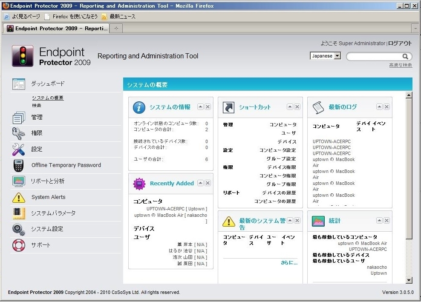
Task: Open the サポート lifebuoy icon
Action: (18, 245)
